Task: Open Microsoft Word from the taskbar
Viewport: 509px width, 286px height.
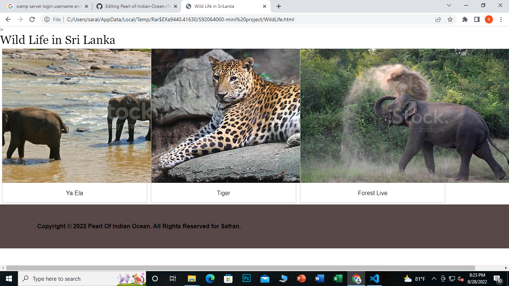Action: [319, 279]
